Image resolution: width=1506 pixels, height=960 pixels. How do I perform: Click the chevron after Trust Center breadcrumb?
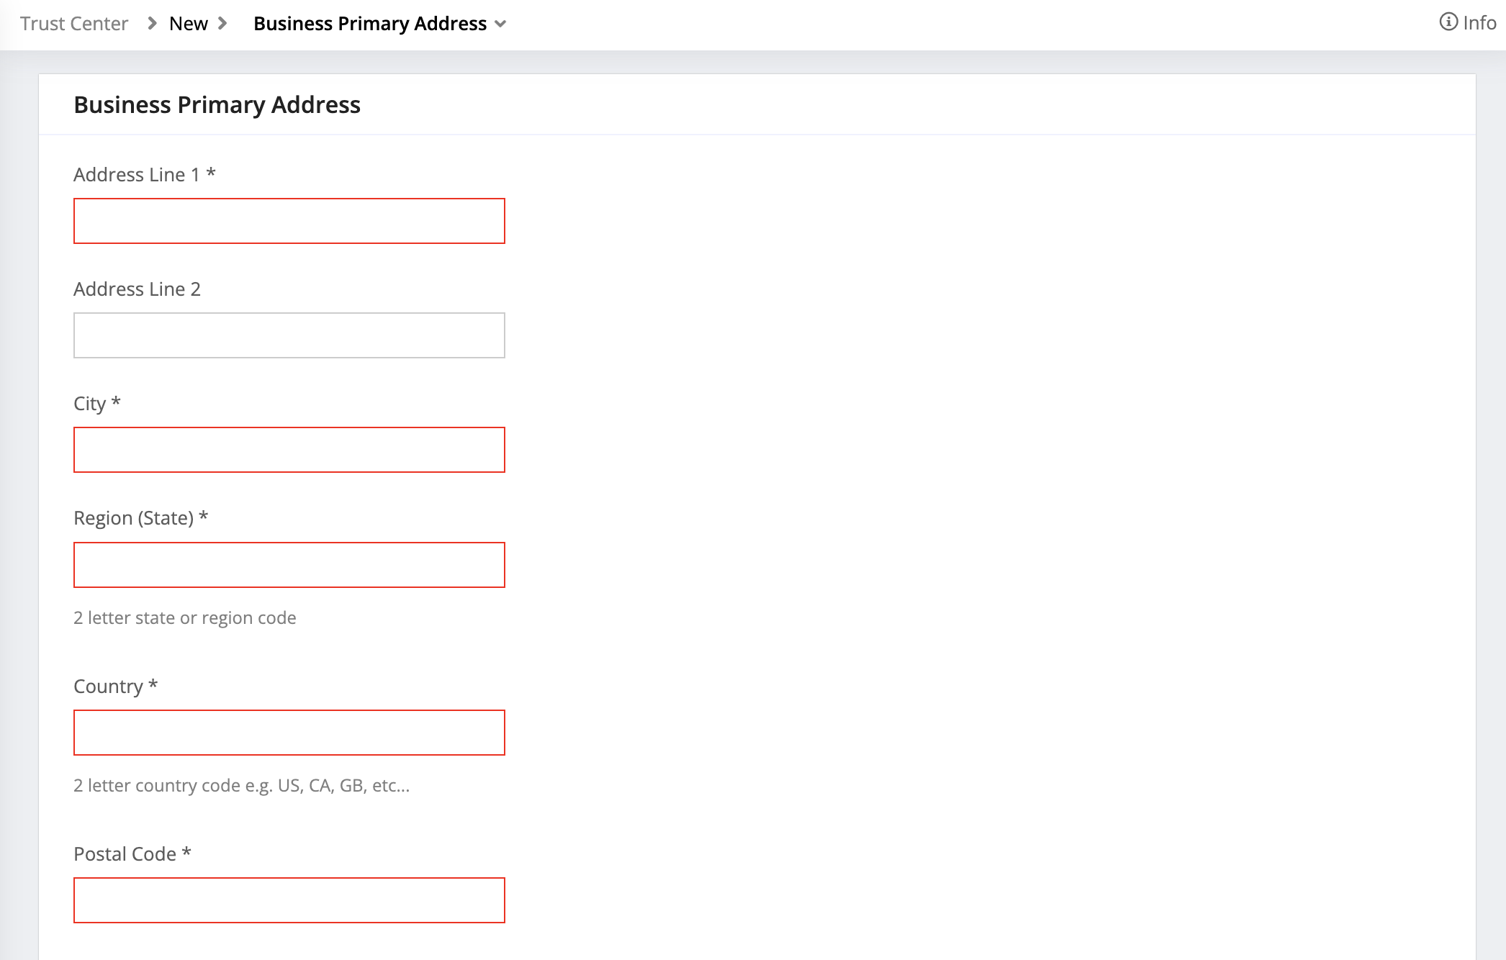tap(152, 24)
